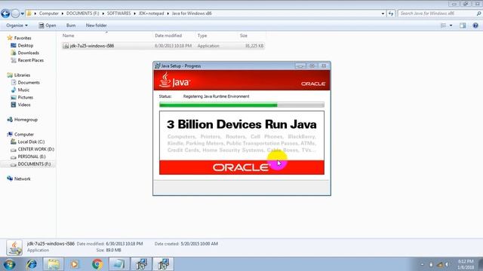
Task: Select JDK+notepad in the address breadcrumb
Action: coord(151,14)
